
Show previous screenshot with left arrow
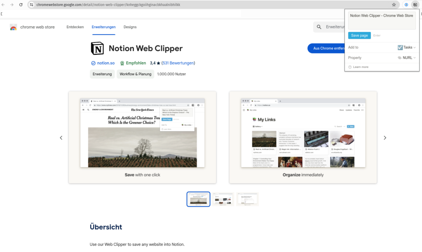(61, 138)
